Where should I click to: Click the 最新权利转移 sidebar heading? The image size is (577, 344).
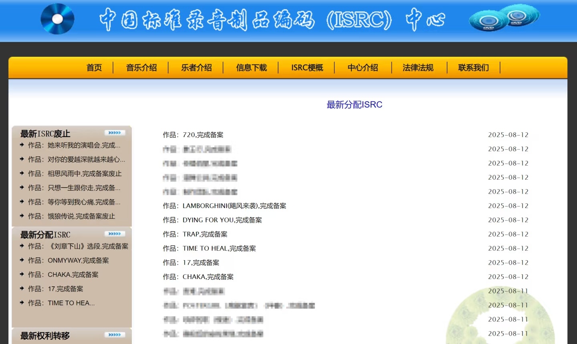[x=45, y=336]
